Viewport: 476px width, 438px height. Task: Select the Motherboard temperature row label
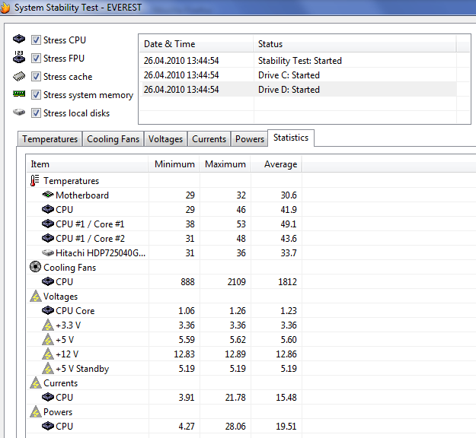point(82,195)
